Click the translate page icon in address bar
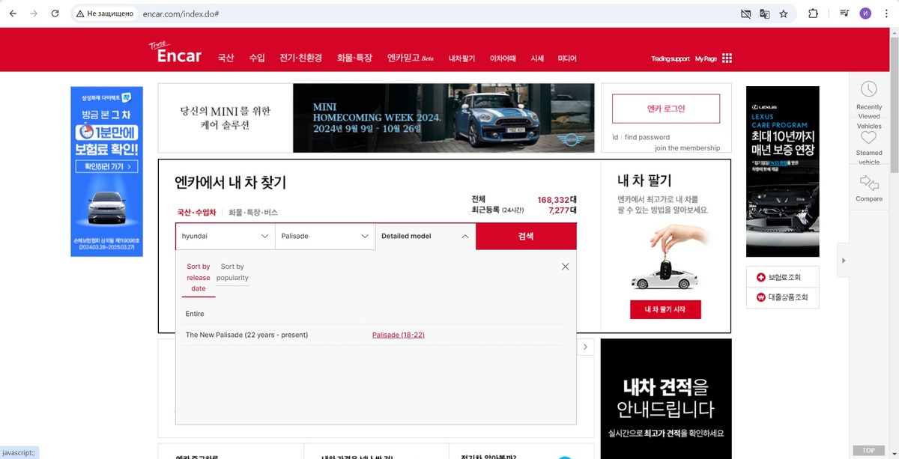The image size is (899, 459). click(764, 13)
